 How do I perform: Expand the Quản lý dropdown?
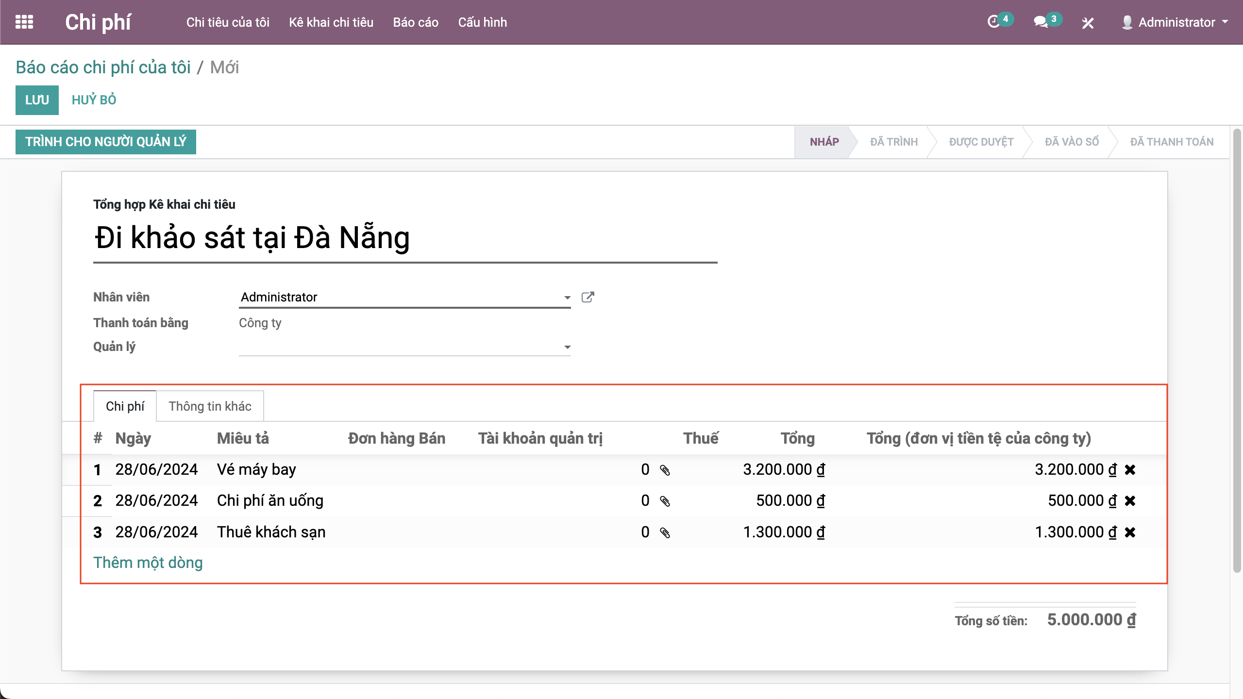point(567,347)
